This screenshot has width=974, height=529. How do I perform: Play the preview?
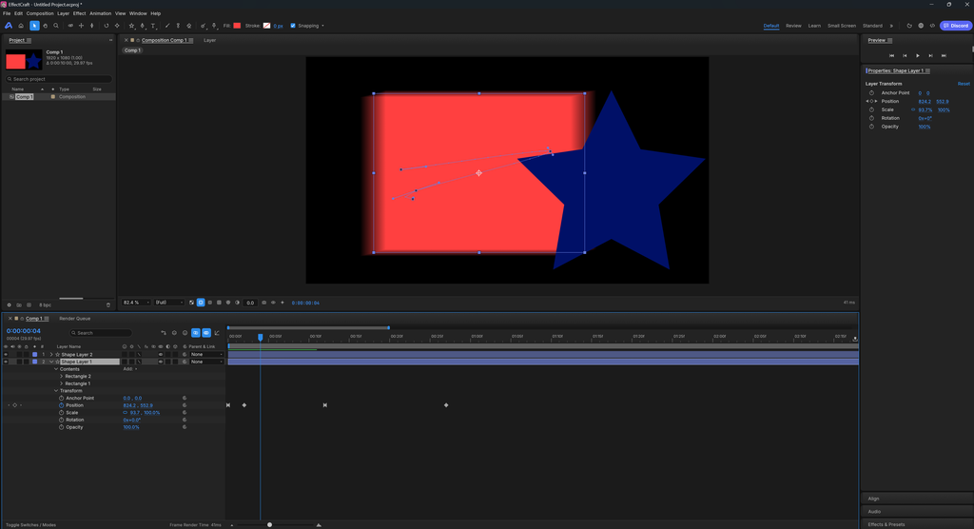point(918,55)
